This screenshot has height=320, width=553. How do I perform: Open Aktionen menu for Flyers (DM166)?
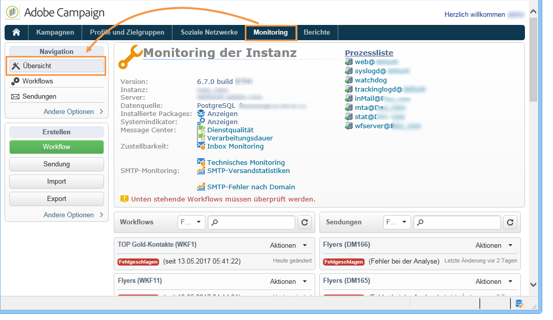(494, 245)
